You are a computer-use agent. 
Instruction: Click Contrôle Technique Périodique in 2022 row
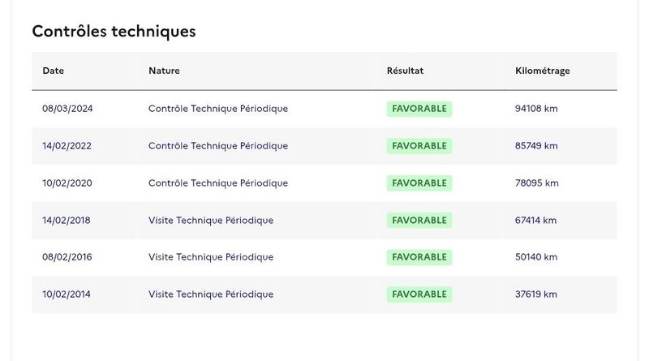pyautogui.click(x=218, y=146)
